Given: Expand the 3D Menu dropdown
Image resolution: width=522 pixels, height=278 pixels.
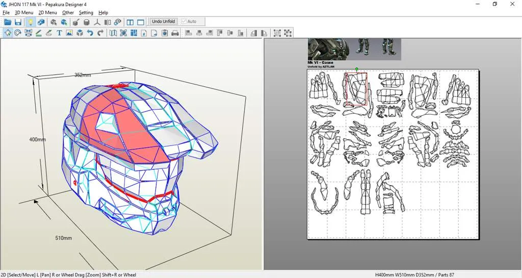Looking at the screenshot, I should click(x=24, y=13).
